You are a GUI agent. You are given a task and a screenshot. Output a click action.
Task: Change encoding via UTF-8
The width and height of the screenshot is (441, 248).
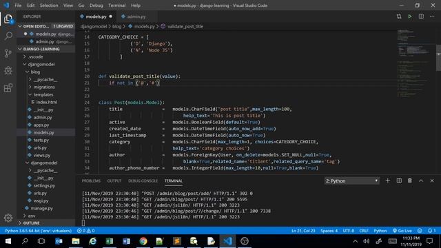point(349,231)
